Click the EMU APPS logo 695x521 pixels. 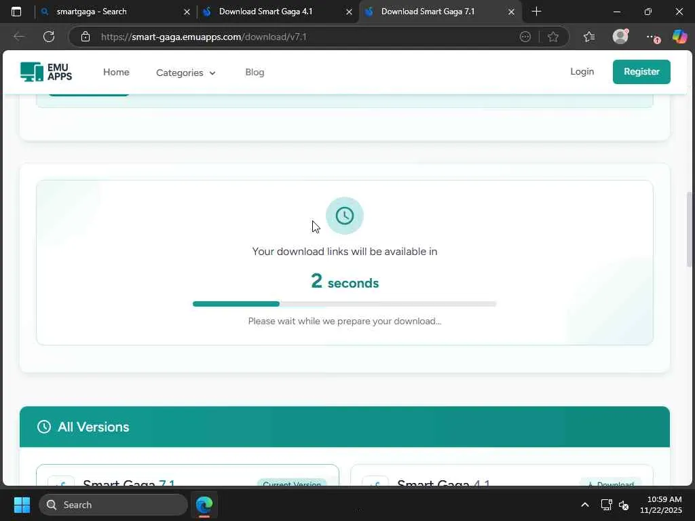[x=46, y=72]
